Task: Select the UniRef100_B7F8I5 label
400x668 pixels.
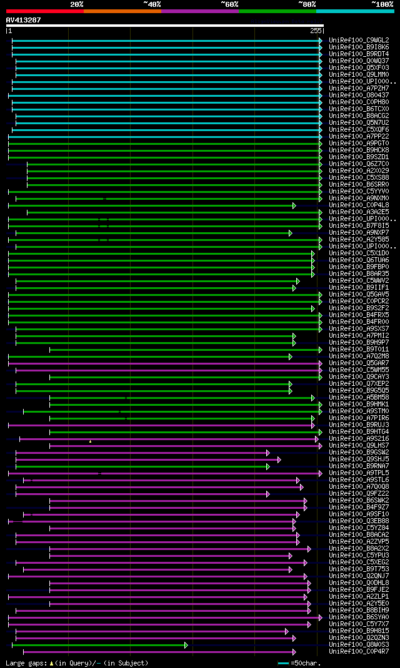Action: point(359,226)
